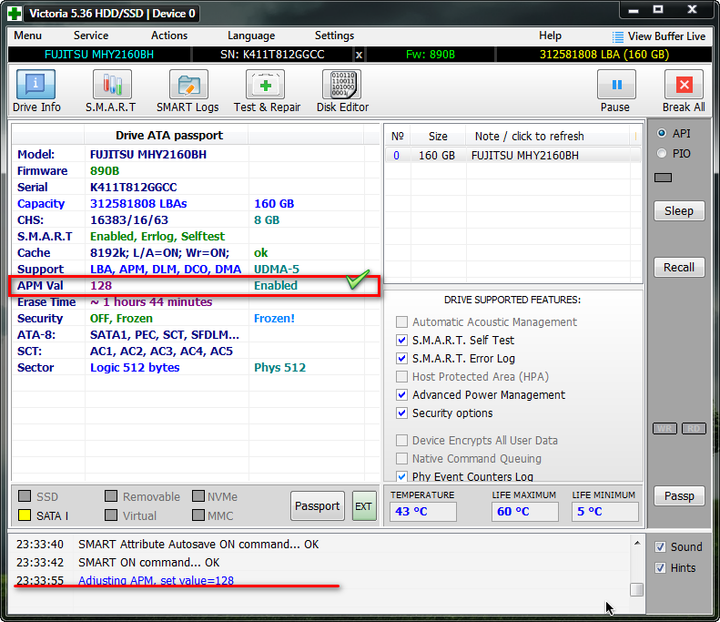The height and width of the screenshot is (622, 720).
Task: Click the Size column header
Action: tap(438, 137)
